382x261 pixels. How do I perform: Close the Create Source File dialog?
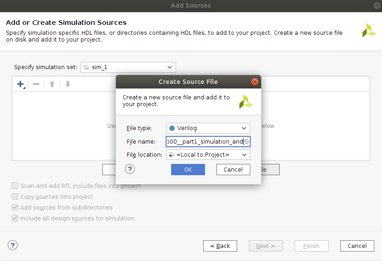pos(254,82)
